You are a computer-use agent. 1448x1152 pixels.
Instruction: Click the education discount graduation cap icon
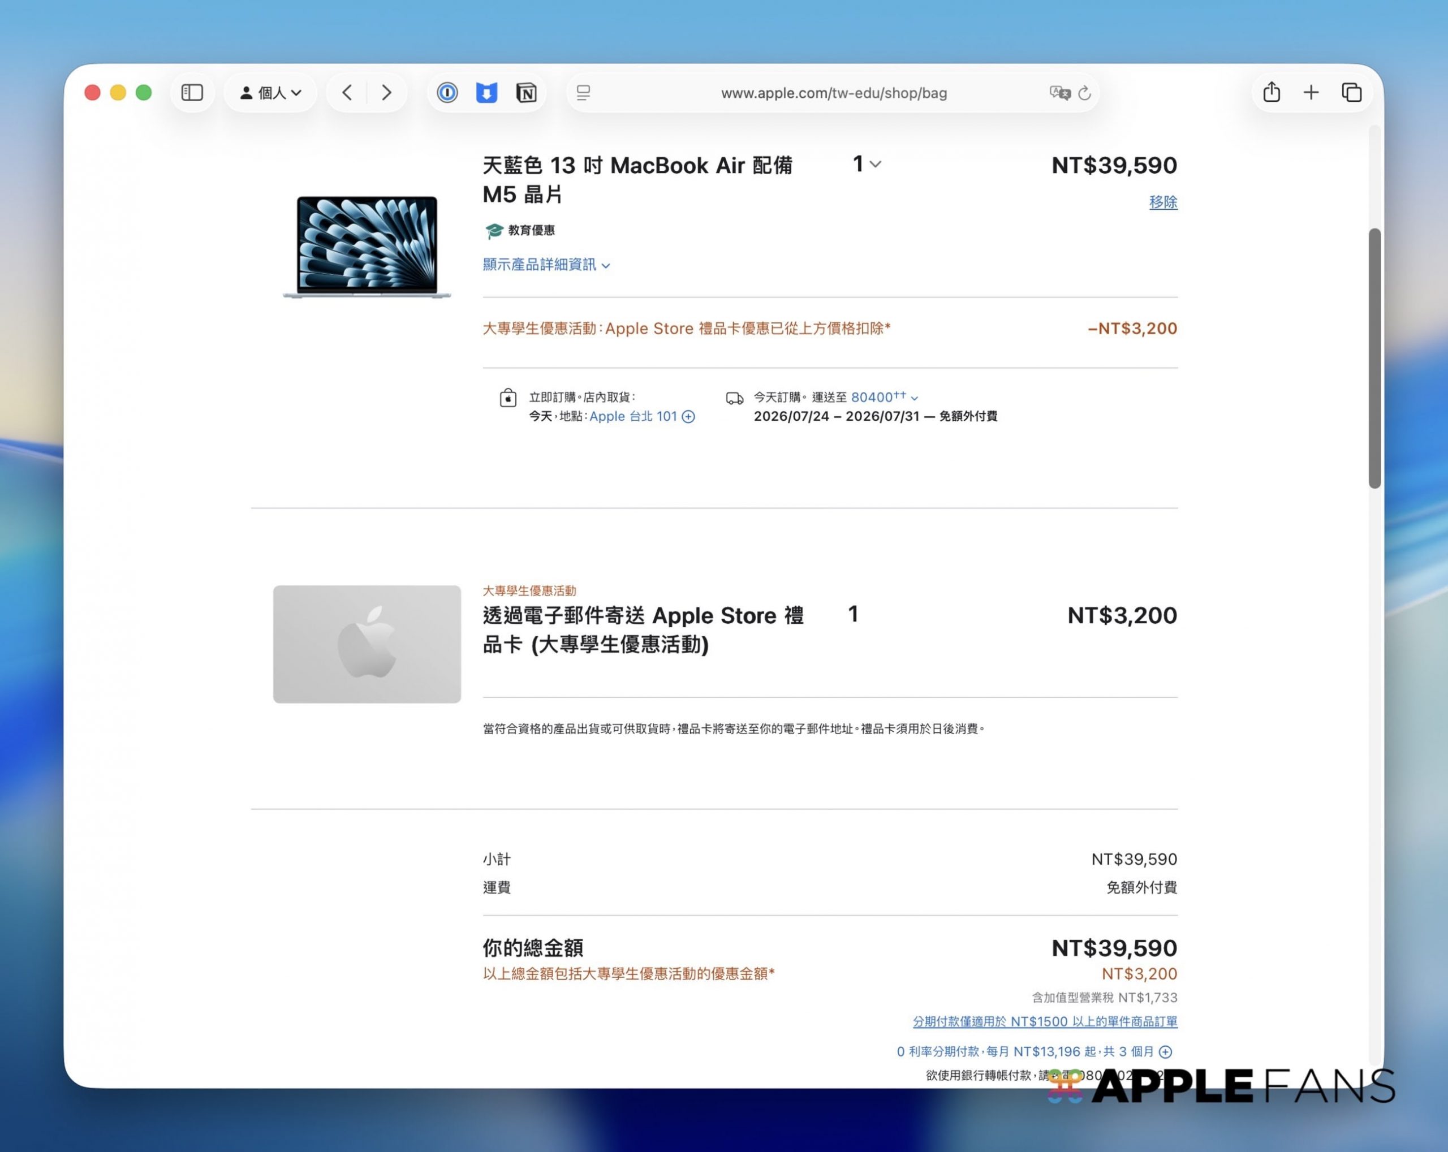click(x=494, y=231)
